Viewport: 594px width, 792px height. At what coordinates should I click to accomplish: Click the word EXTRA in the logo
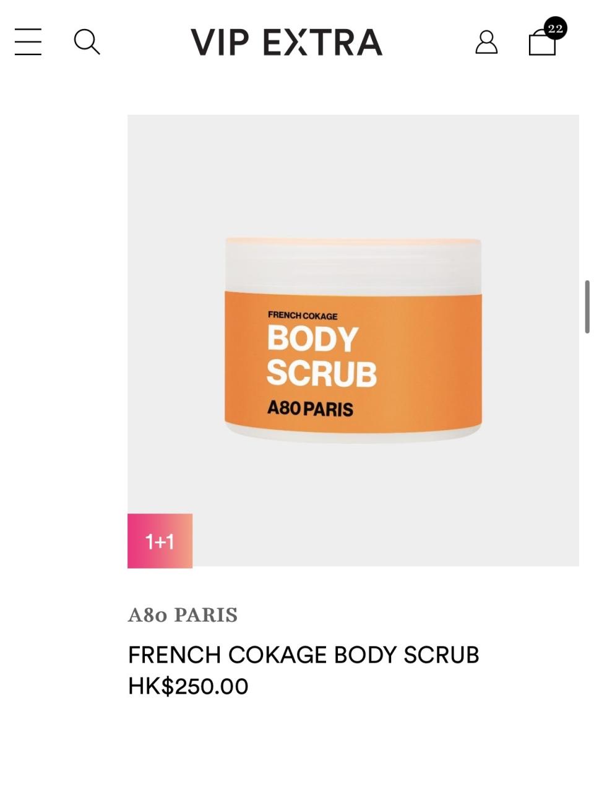(322, 42)
